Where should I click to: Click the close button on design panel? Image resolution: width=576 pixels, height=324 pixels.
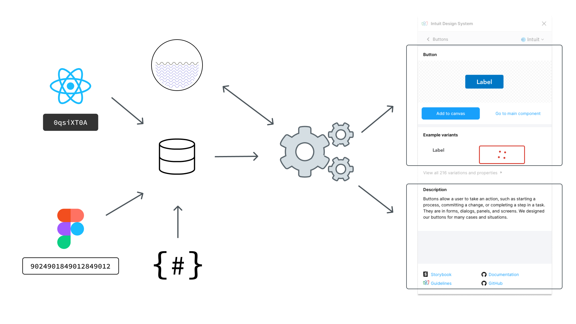point(544,23)
